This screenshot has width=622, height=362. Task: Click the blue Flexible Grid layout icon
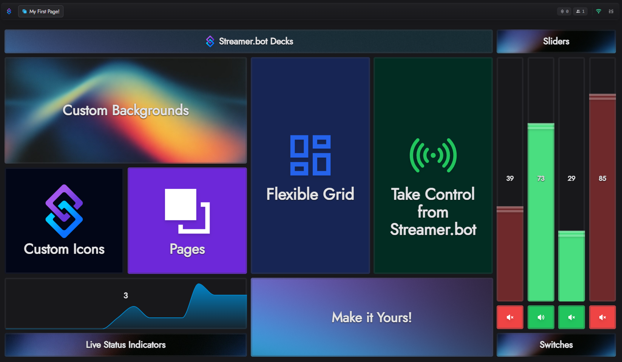310,155
